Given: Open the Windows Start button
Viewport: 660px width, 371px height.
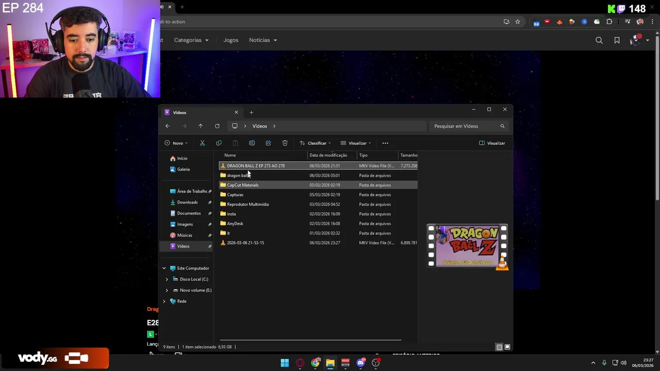Looking at the screenshot, I should point(285,363).
